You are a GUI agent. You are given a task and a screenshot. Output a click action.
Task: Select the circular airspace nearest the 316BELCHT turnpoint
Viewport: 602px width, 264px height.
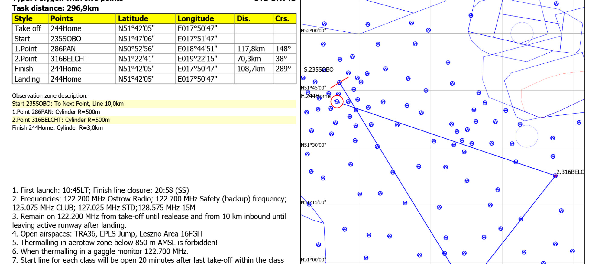526,137
